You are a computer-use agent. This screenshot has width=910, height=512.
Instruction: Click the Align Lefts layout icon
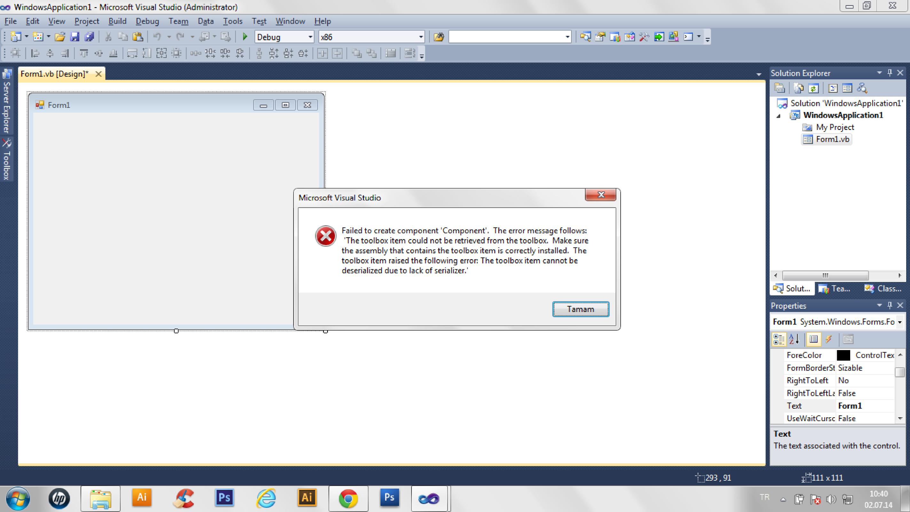pos(35,53)
